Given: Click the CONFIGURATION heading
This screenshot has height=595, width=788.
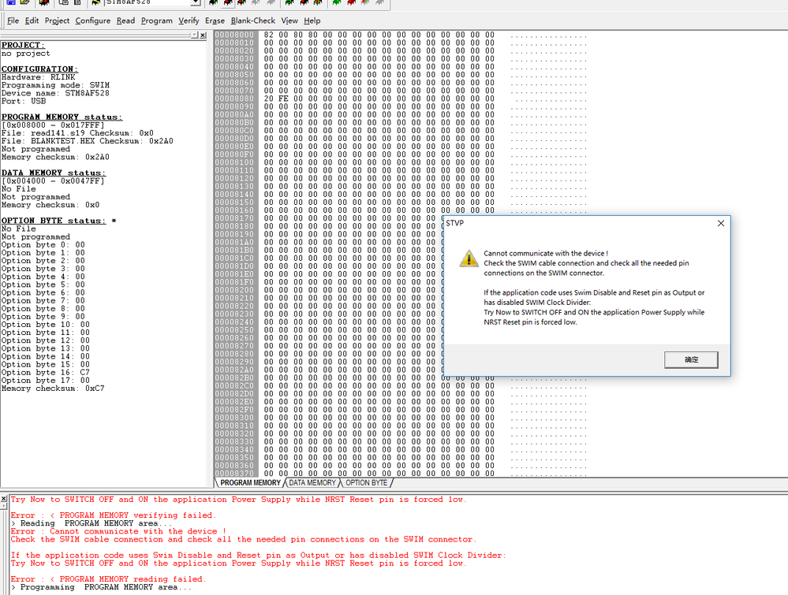Looking at the screenshot, I should [39, 69].
